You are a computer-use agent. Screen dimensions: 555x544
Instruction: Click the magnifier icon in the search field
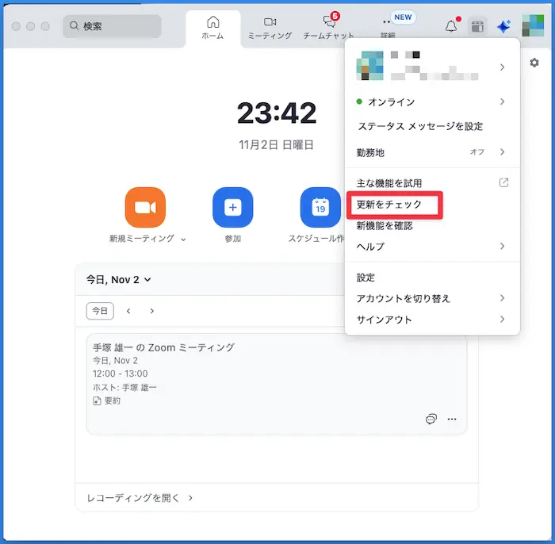[x=74, y=26]
